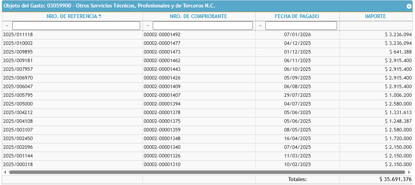Viewport: 415px width, 185px height.
Task: Click the Fecha de Pagado filter input
Action: 301,26
